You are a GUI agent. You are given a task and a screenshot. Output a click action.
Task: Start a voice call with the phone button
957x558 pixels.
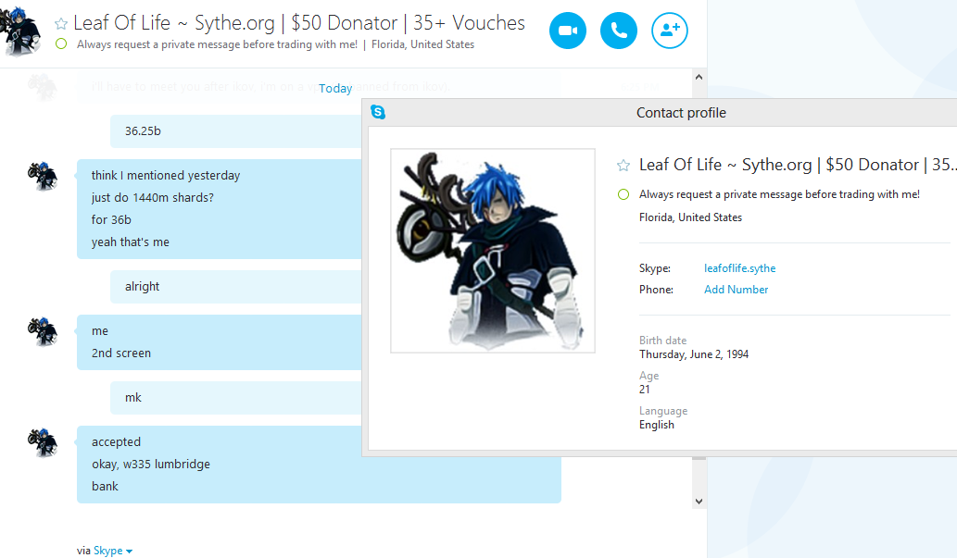coord(618,31)
